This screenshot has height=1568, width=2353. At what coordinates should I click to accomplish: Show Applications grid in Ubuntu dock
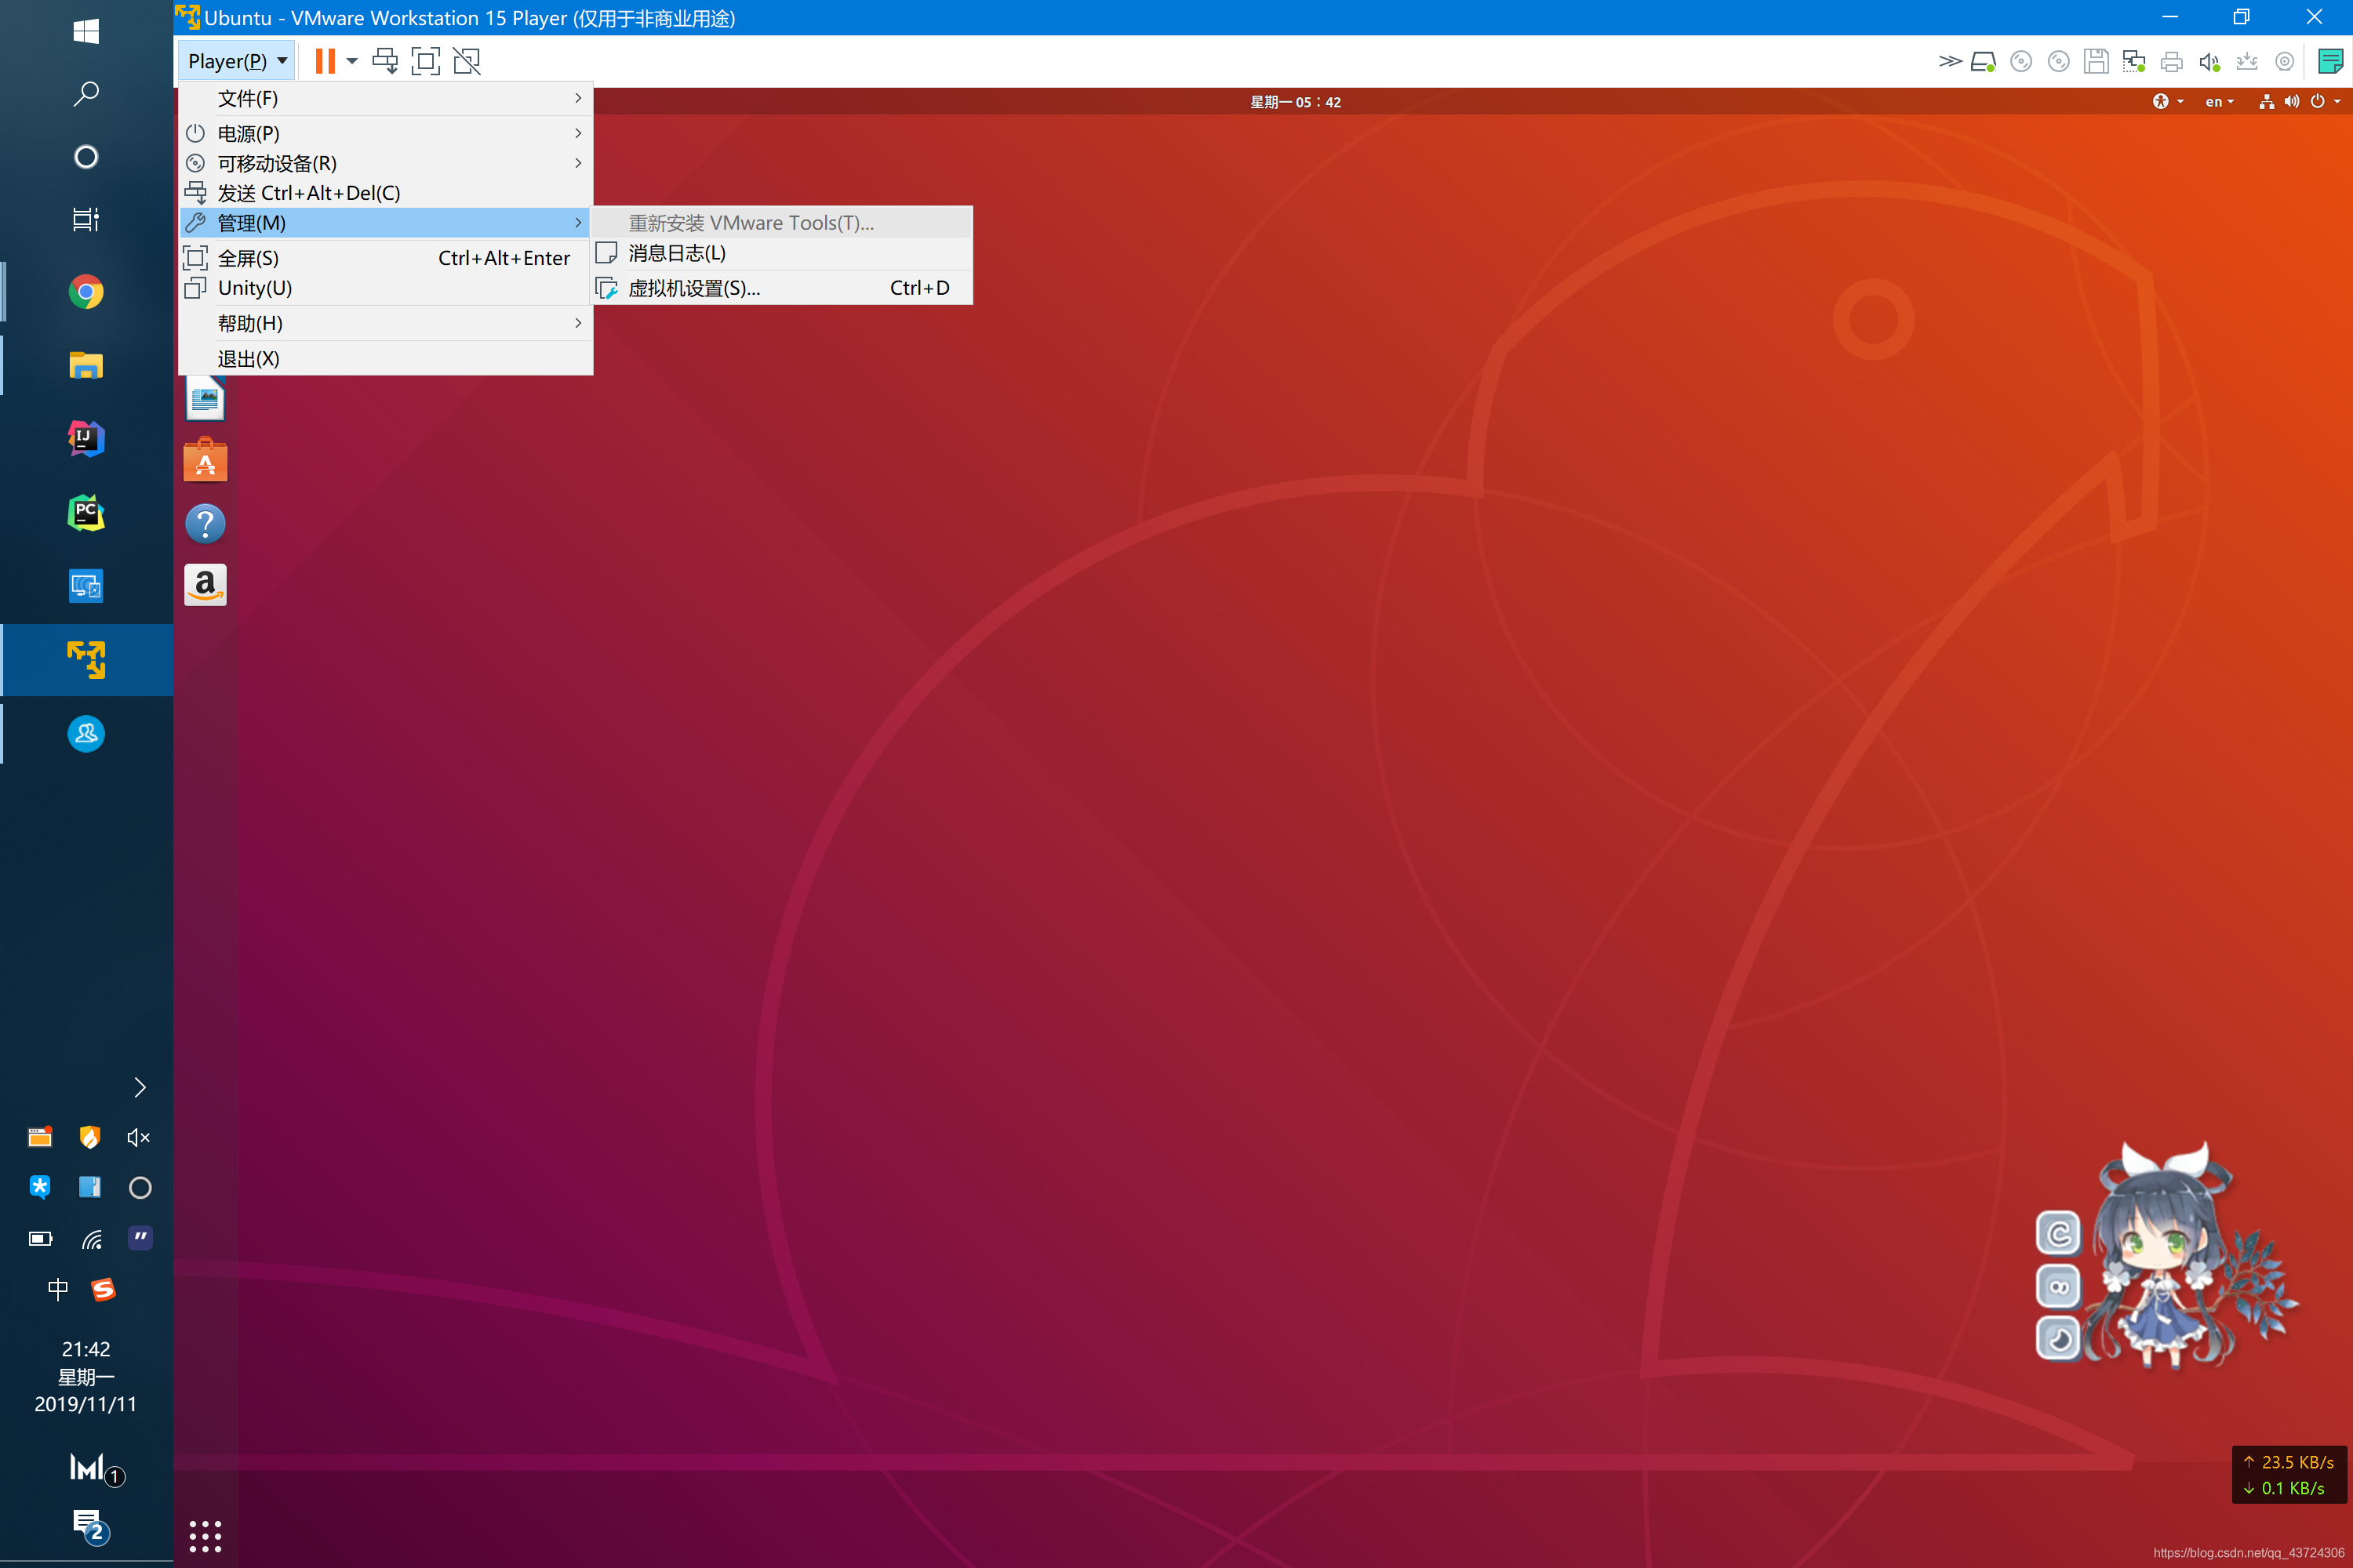(x=205, y=1536)
